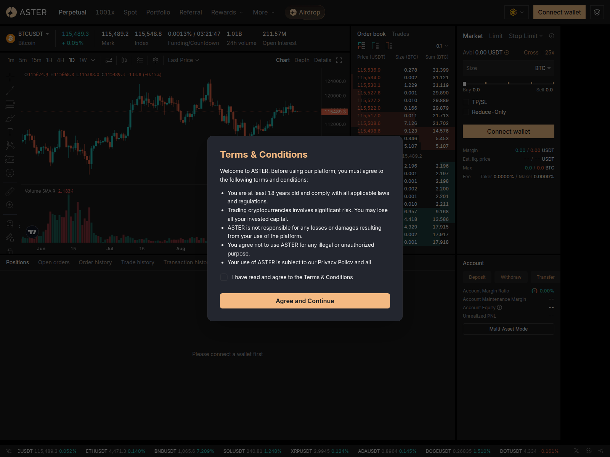Click the 25x leverage setting
Screen dimensions: 610x457
pos(549,53)
